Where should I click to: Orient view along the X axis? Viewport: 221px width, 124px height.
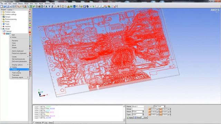(46, 7)
